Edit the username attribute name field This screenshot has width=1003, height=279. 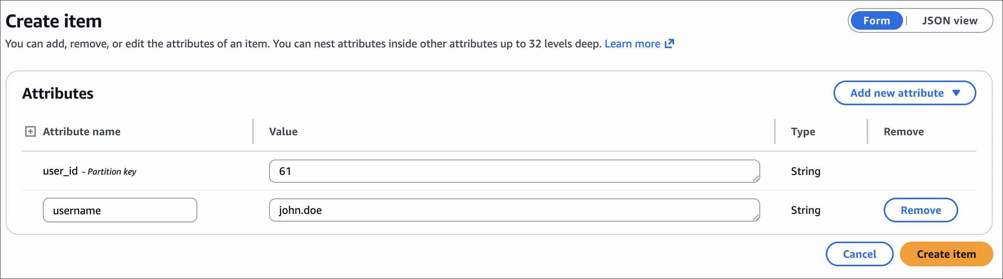click(120, 210)
